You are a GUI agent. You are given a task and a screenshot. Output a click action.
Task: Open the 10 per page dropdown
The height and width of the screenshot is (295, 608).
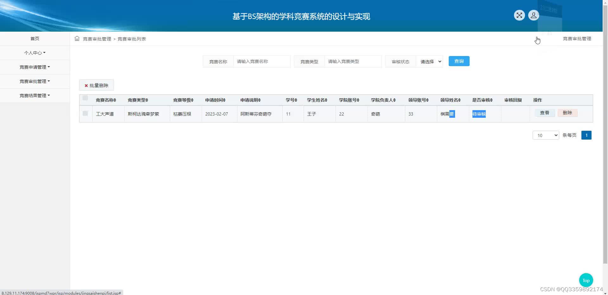pos(546,135)
